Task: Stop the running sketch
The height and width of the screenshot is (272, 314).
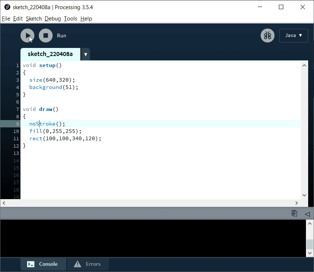Action: [x=46, y=36]
